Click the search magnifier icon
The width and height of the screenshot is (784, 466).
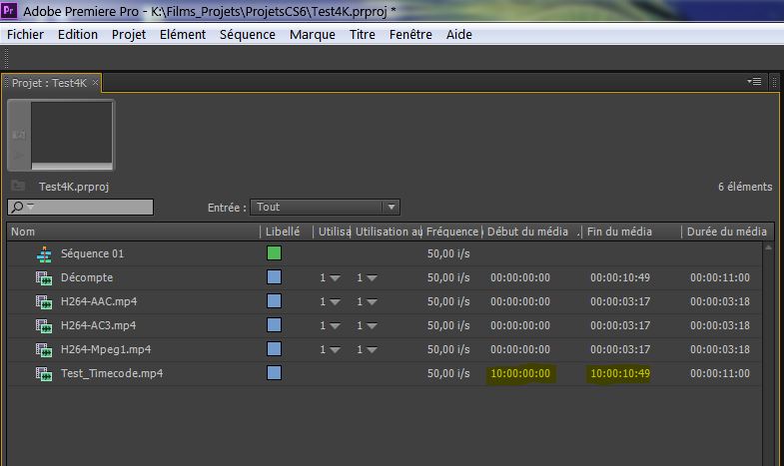pos(17,207)
